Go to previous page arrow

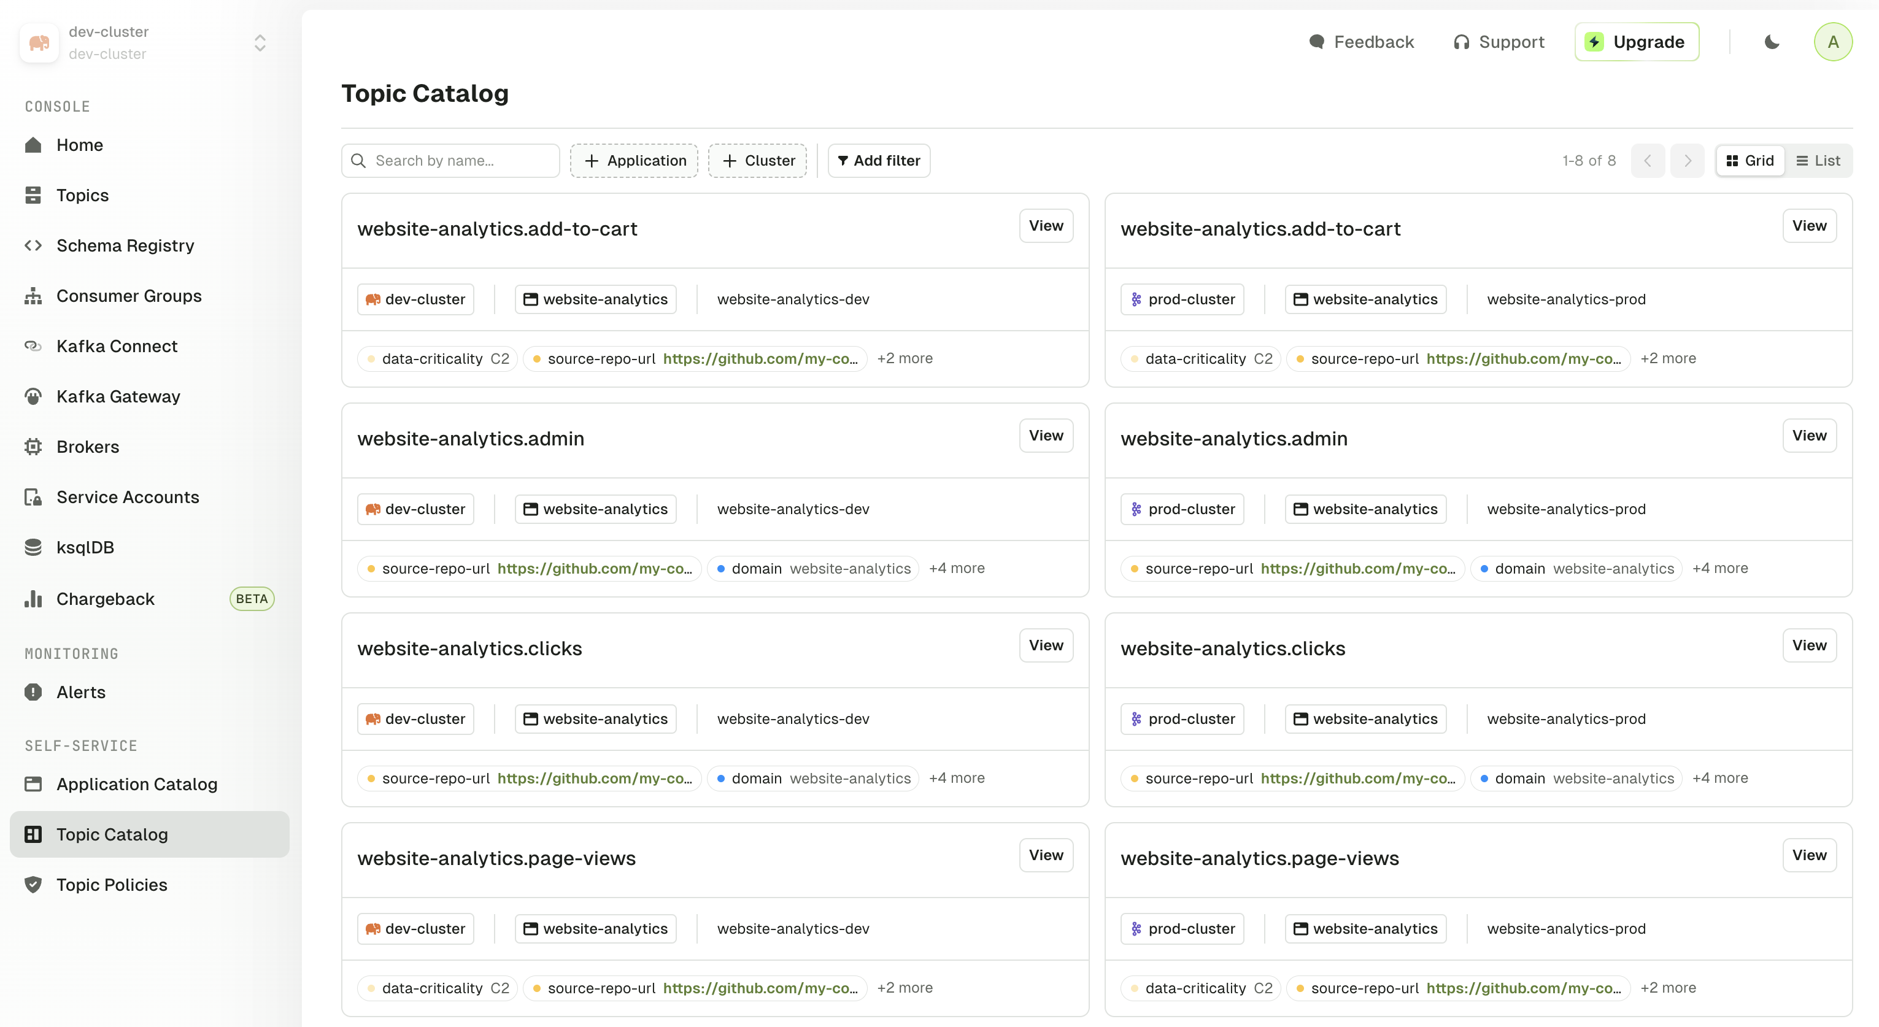[1648, 161]
